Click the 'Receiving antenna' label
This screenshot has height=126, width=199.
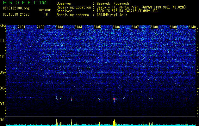pyautogui.click(x=73, y=15)
